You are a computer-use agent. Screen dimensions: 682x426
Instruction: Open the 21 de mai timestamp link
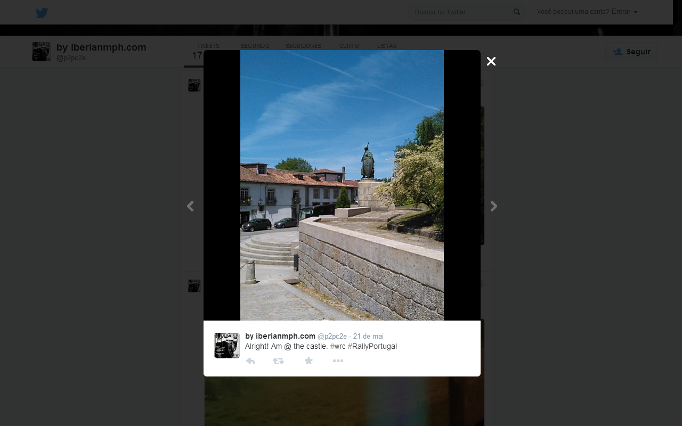368,336
